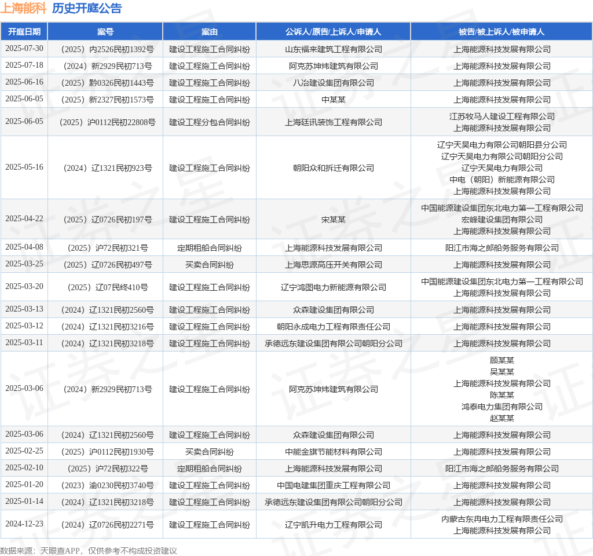Click defendant 宏峰建设集团有限公司

click(x=502, y=220)
